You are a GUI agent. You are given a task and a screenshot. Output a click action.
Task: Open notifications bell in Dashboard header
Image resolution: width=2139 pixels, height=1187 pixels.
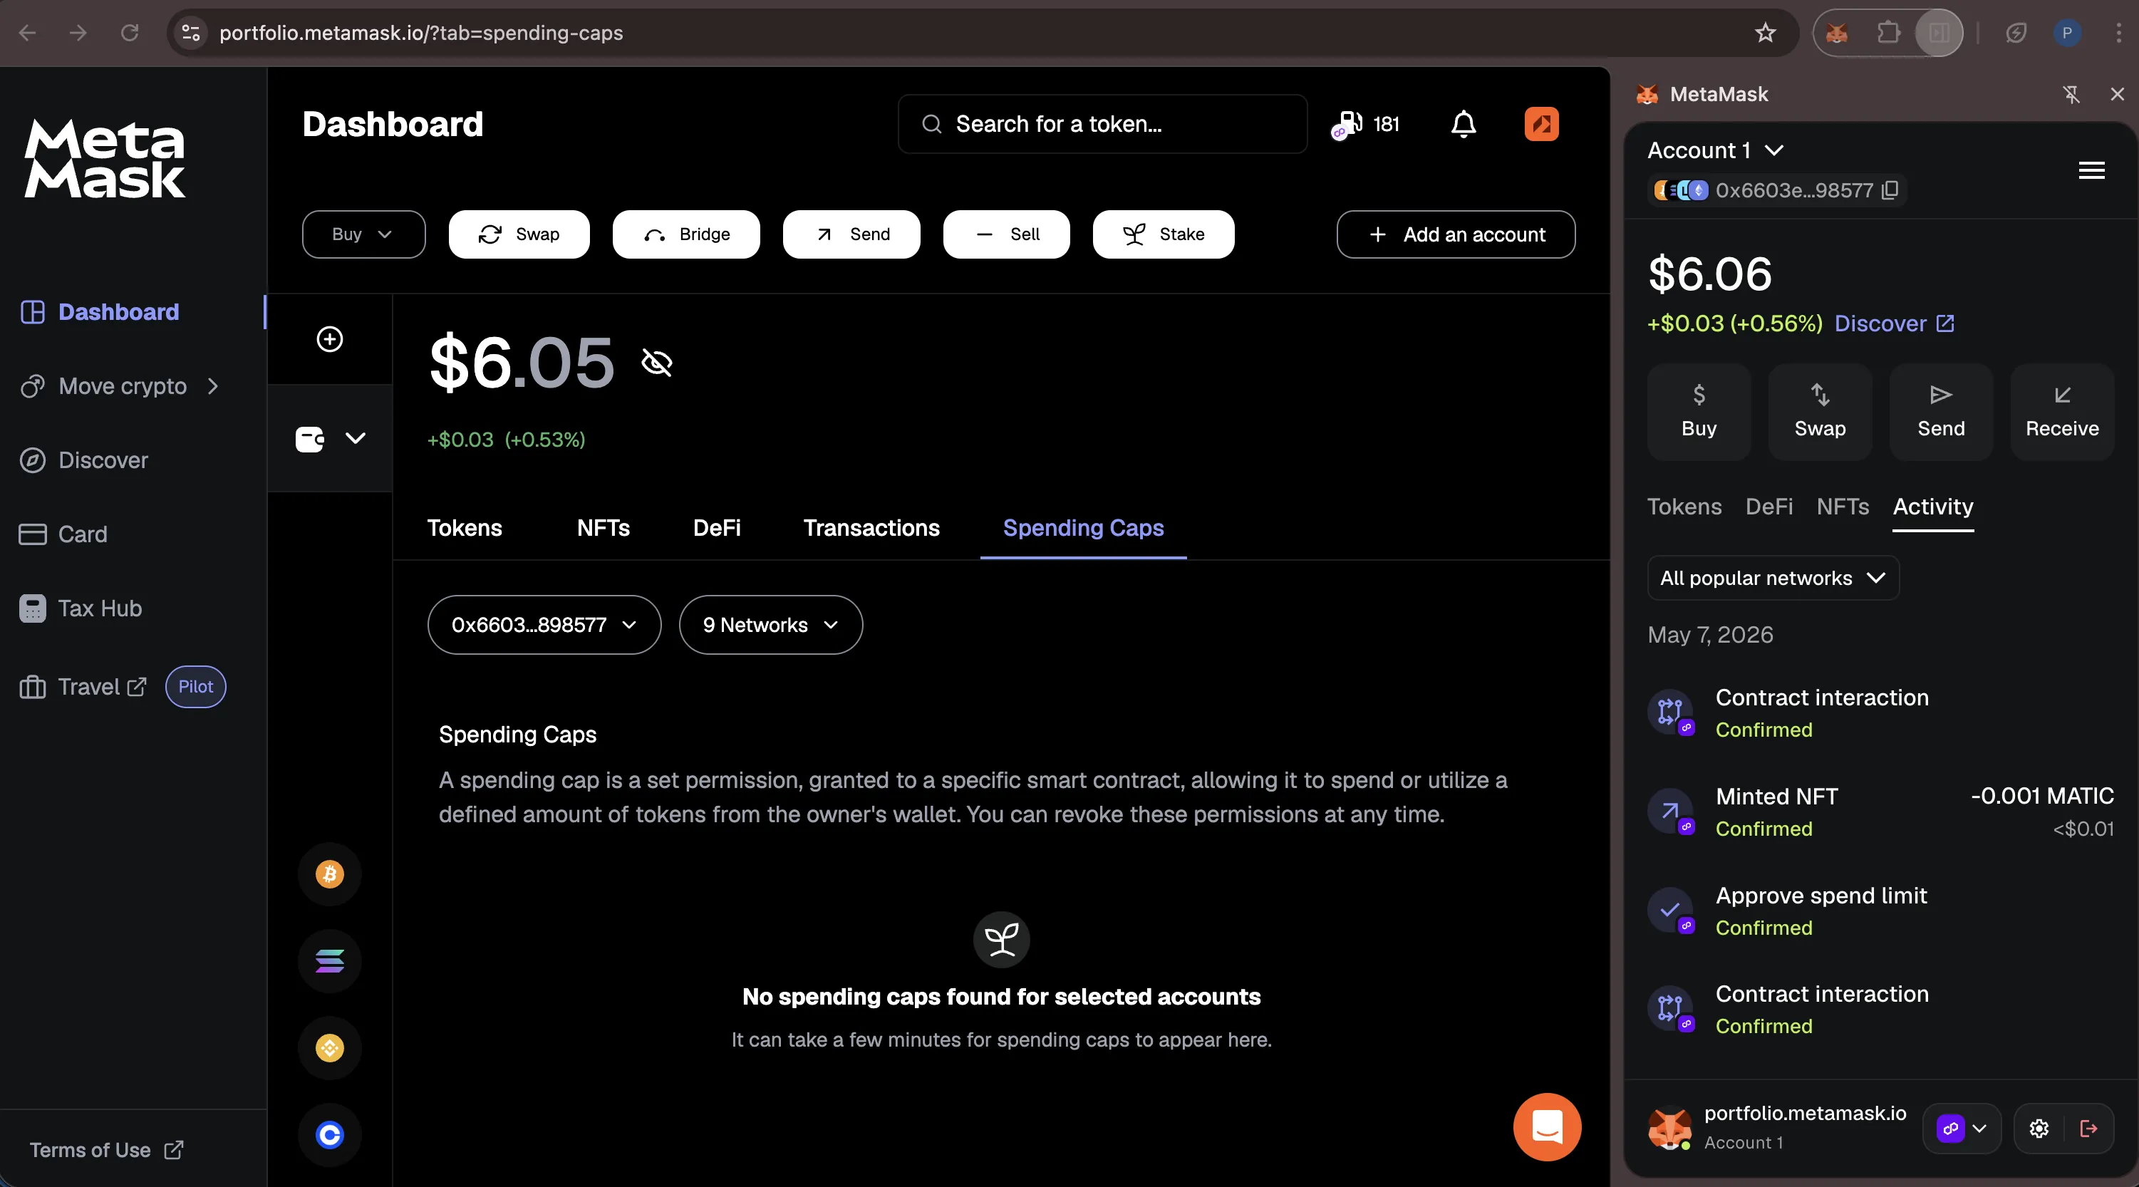[1463, 125]
